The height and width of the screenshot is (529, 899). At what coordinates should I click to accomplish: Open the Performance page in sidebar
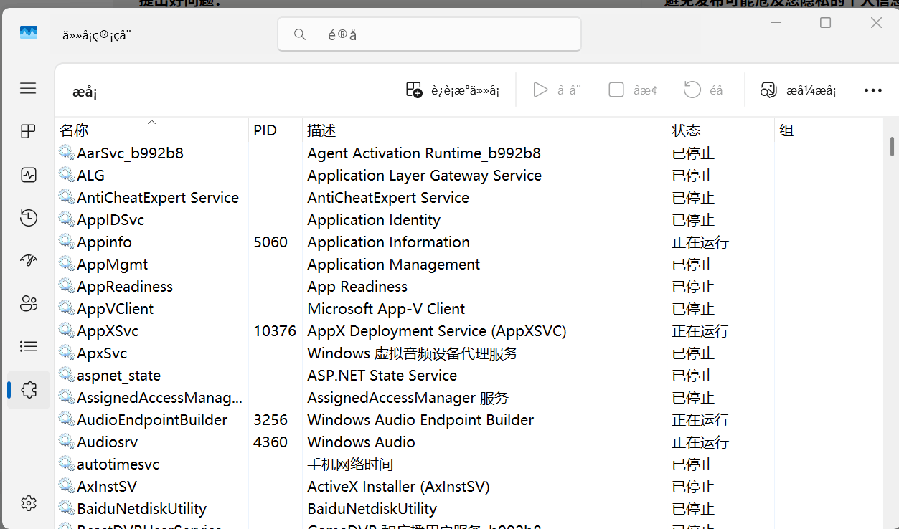pyautogui.click(x=28, y=175)
